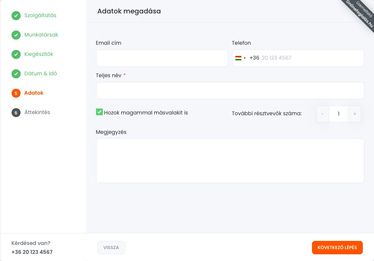Viewport: 374px width, 261px height.
Task: Click the green checkmark icon beside Munkatársak
Action: tap(16, 35)
